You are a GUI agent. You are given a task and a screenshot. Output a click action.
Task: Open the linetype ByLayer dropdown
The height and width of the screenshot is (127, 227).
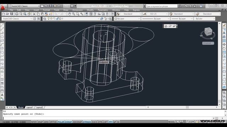coord(156,19)
